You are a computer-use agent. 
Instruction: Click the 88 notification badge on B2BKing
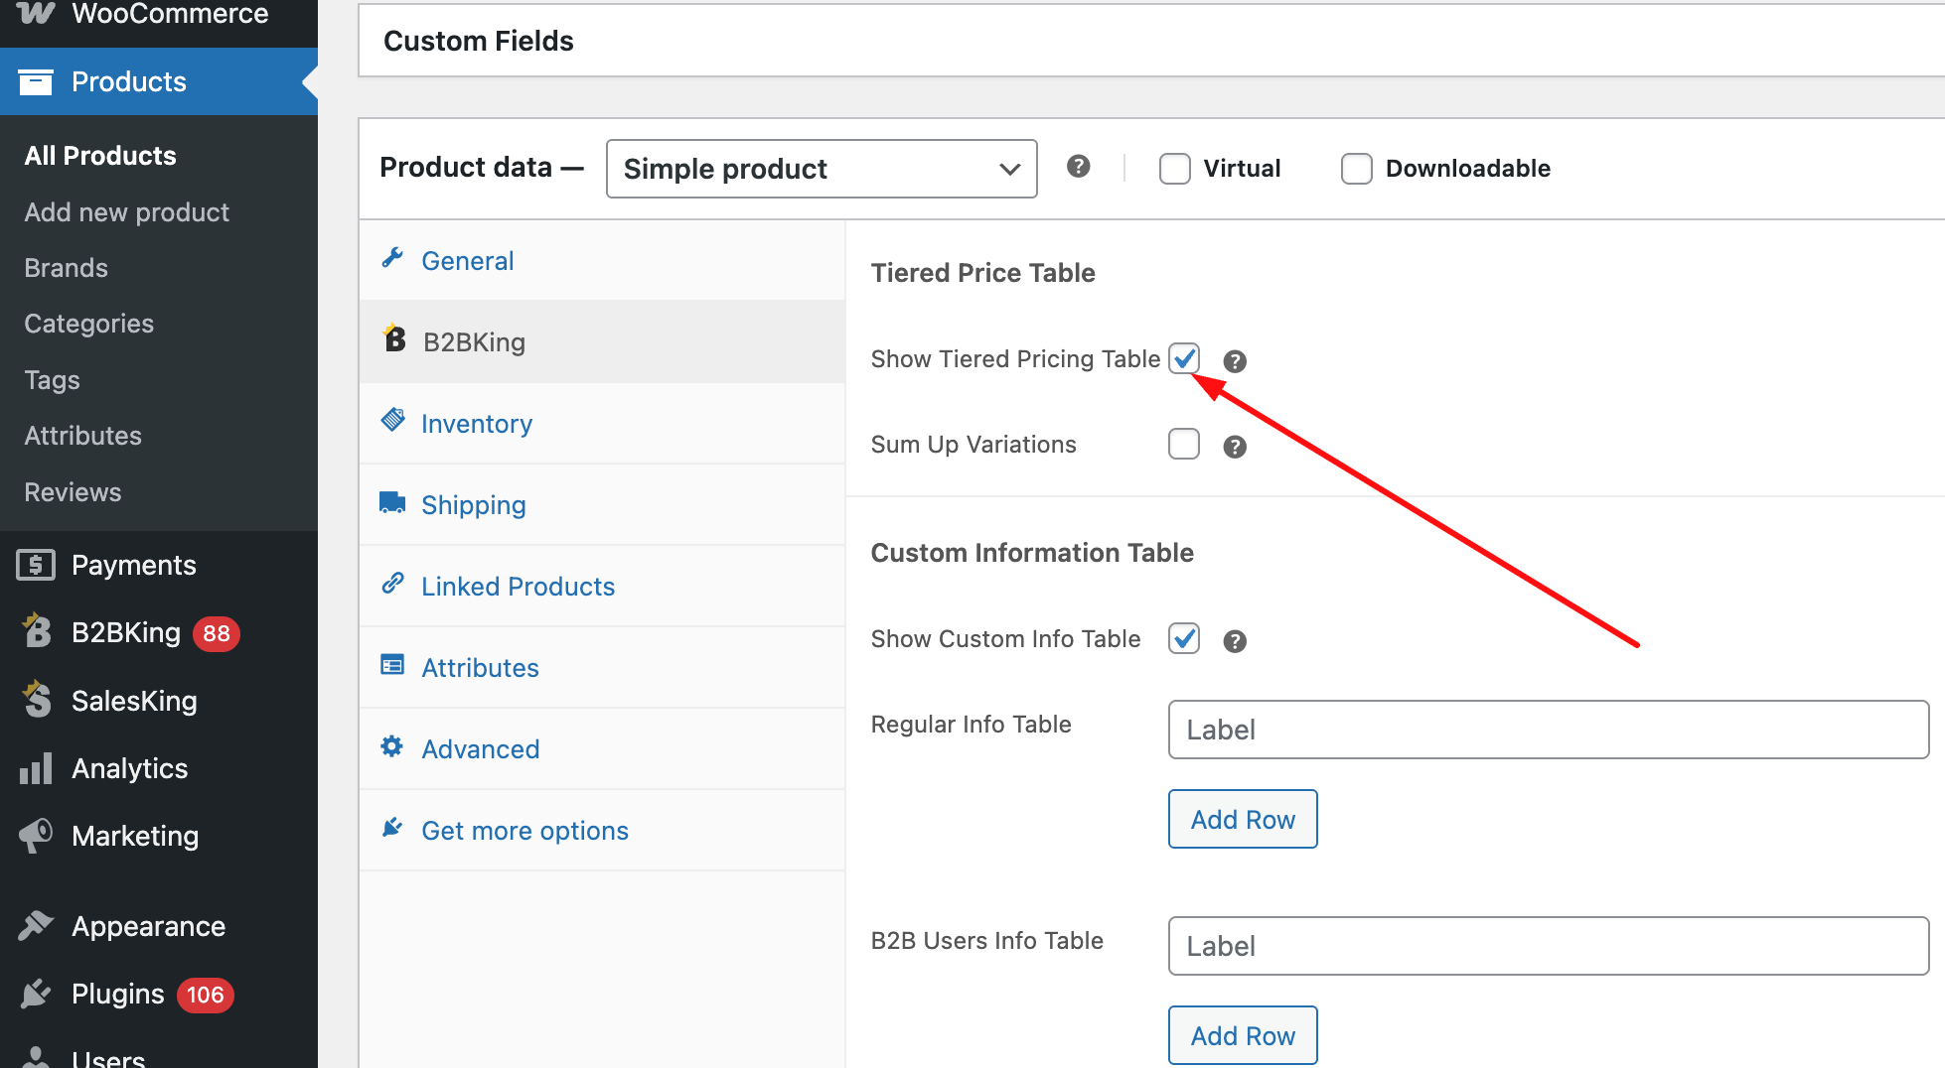point(217,633)
